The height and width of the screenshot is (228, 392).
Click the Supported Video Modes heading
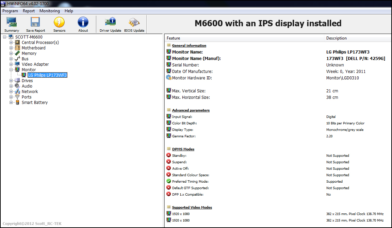tap(192, 207)
